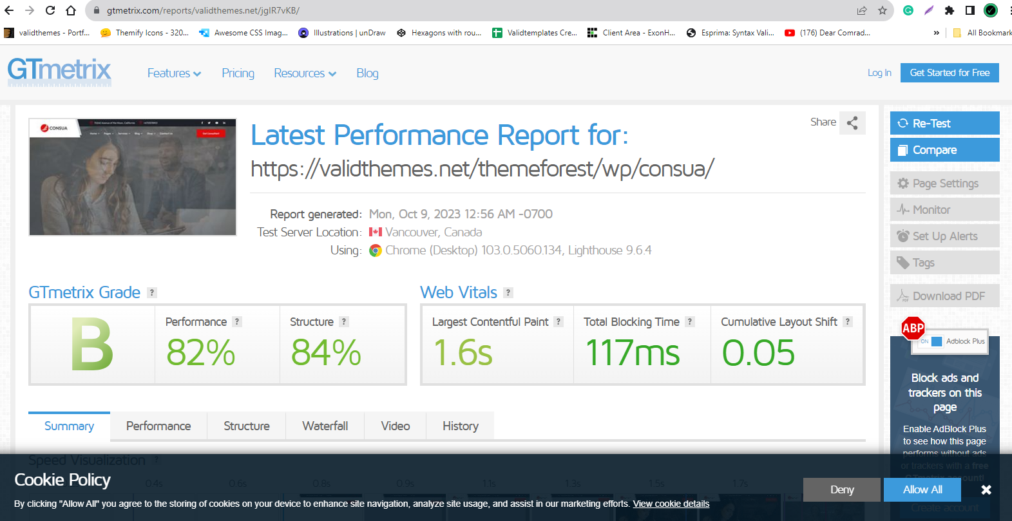This screenshot has height=521, width=1012.
Task: Switch to the Structure tab
Action: point(247,426)
